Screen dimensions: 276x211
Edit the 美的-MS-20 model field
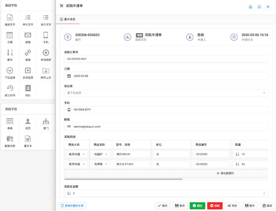tap(132, 154)
